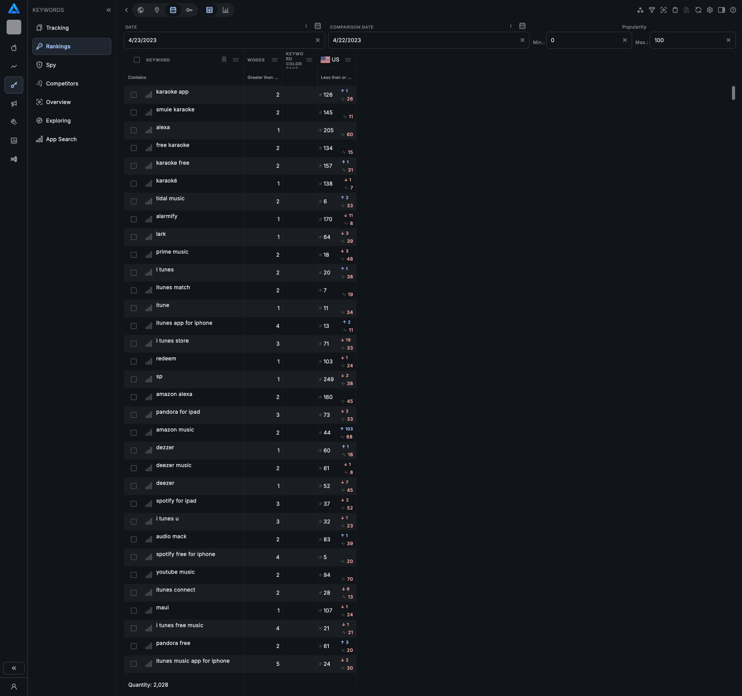Tick the select-all checkbox in Keyword header

(137, 60)
